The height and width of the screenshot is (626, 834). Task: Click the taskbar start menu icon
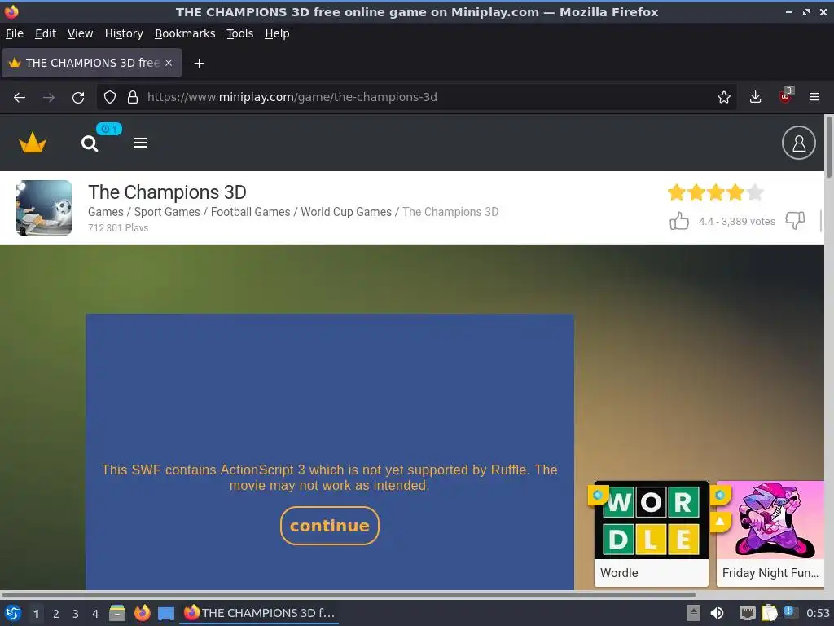click(x=13, y=613)
